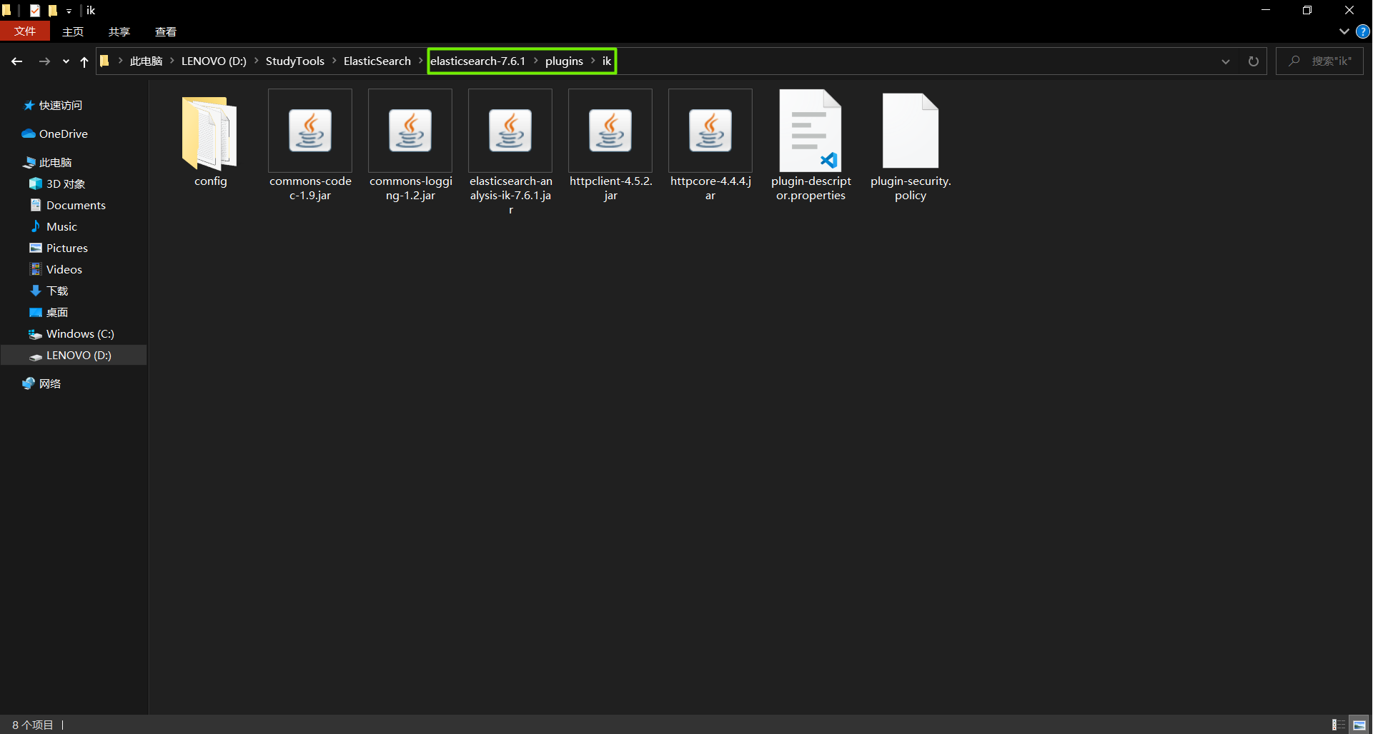Select the httpcore-4.4.4.jar file icon
The width and height of the screenshot is (1373, 734).
click(710, 131)
